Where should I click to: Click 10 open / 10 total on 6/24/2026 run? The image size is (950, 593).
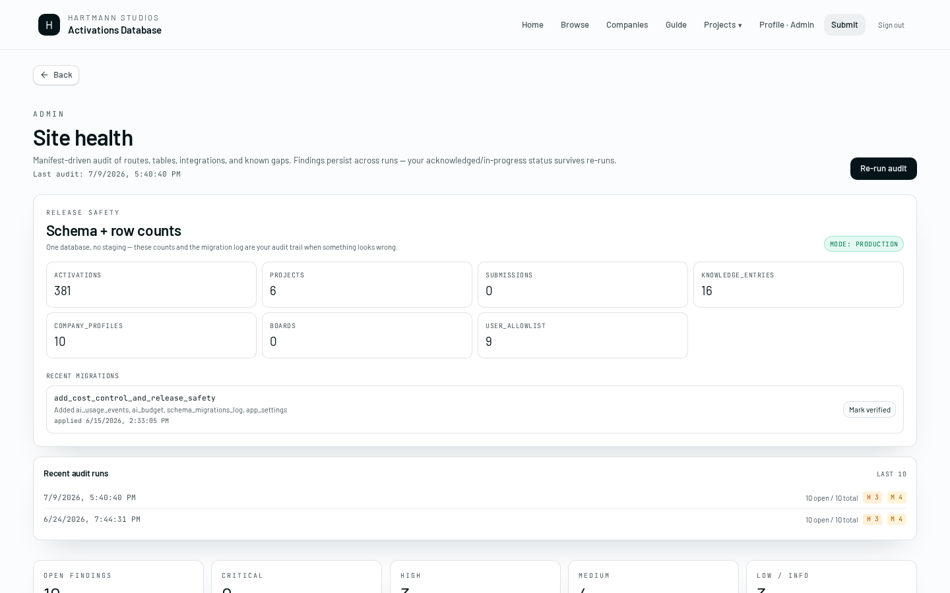click(x=831, y=520)
